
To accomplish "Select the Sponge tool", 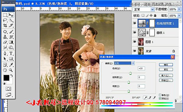I will 11,47.
